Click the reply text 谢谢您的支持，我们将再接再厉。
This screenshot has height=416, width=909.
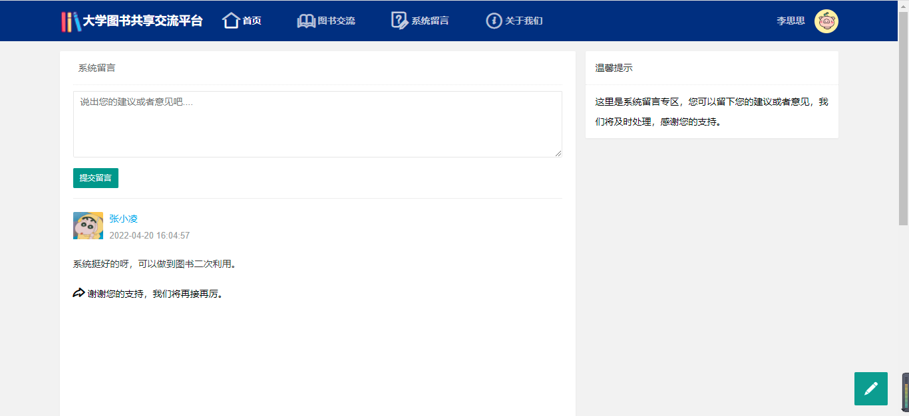click(156, 294)
